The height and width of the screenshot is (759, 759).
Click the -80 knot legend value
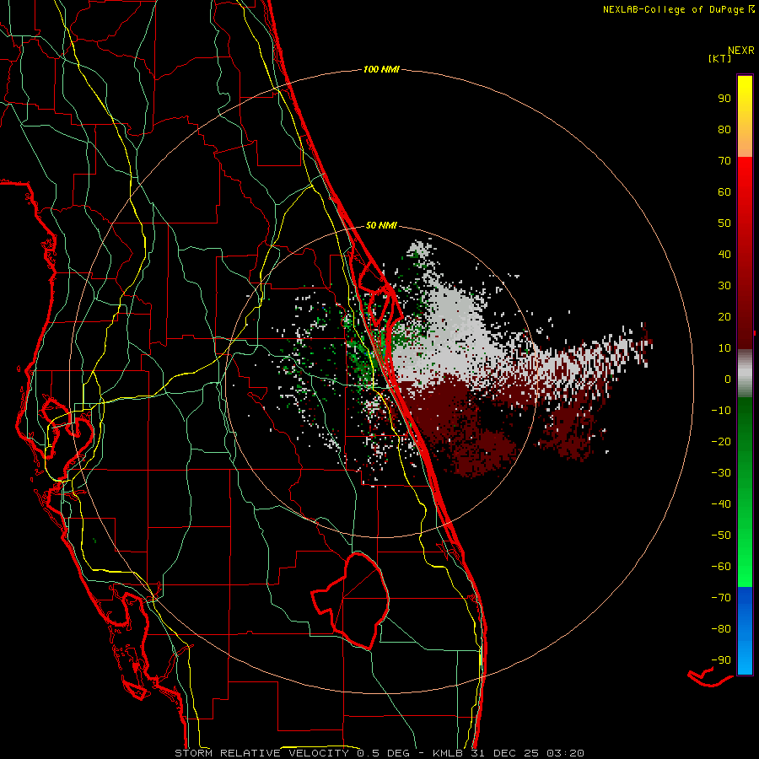click(x=721, y=629)
